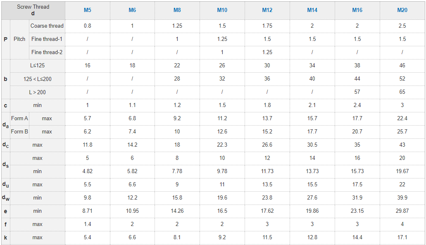Screen dimensions: 426x245
Task: Click the Screw Thread d header cell
Action: pos(33,10)
